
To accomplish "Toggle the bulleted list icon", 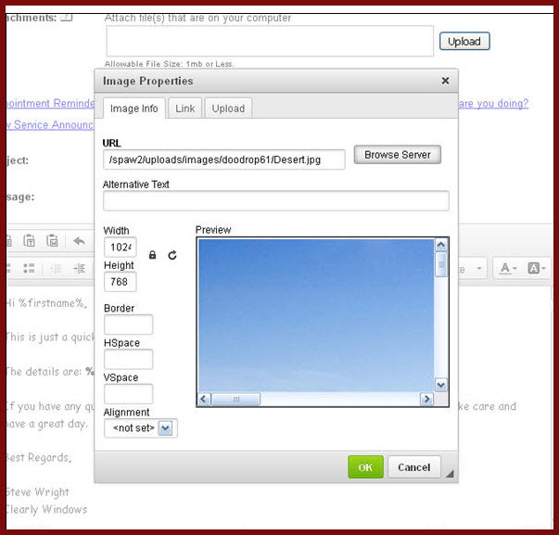I will tap(29, 268).
